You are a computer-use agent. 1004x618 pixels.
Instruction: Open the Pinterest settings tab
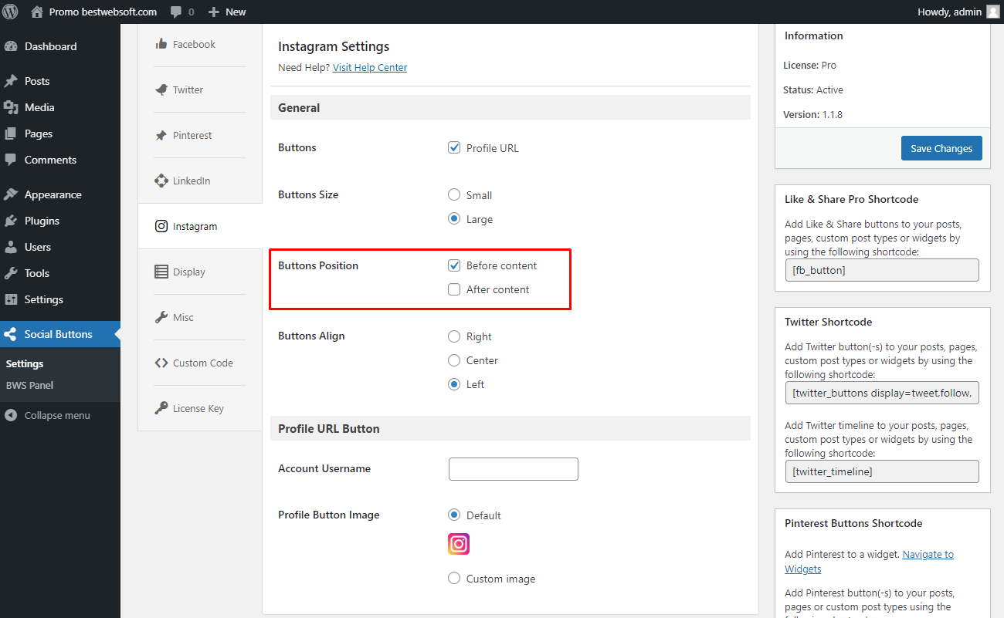[199, 135]
